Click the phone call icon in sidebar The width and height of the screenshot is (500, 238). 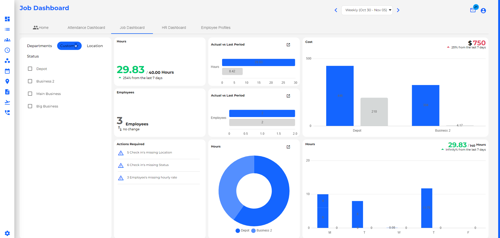(7, 112)
